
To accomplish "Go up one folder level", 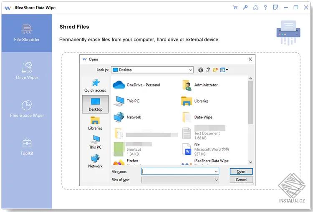I will tap(208, 70).
